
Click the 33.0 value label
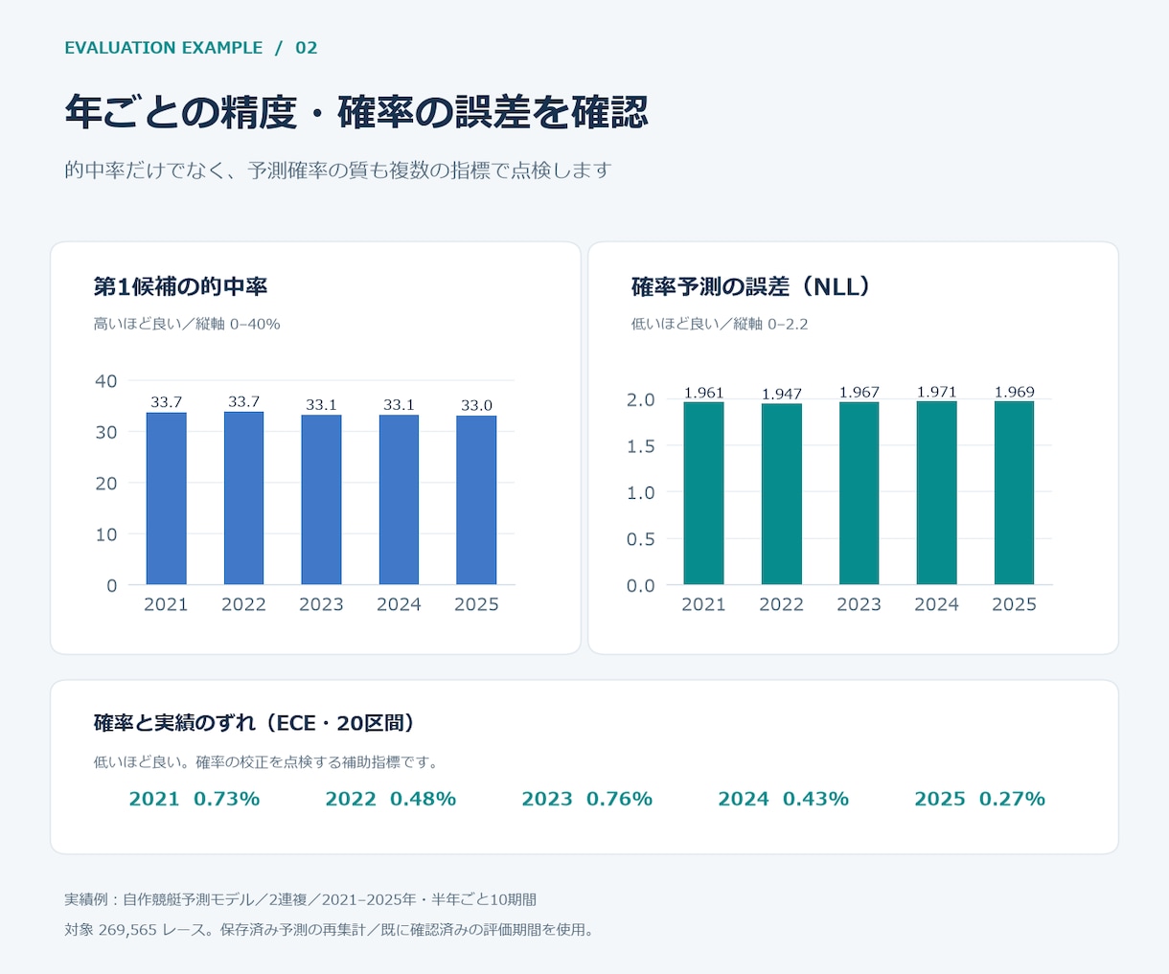click(x=476, y=405)
